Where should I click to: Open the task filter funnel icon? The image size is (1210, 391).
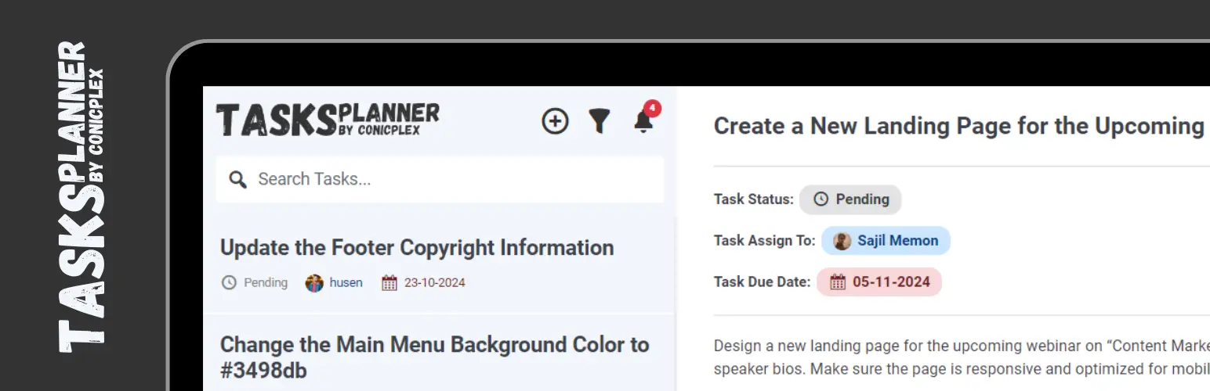pyautogui.click(x=600, y=121)
